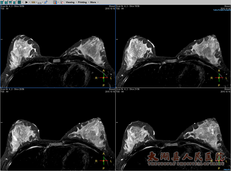Open the Printing menu
This screenshot has height=171, width=231.
pyautogui.click(x=82, y=2)
